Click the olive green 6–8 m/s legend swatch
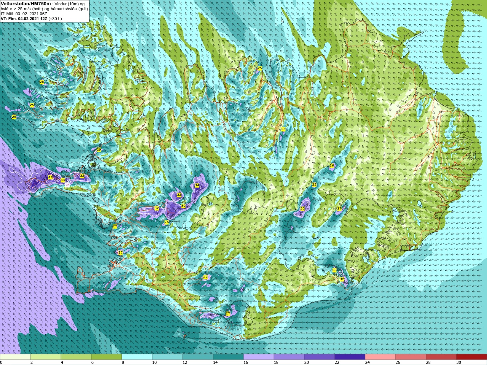The height and width of the screenshot is (365, 487). coord(107,357)
